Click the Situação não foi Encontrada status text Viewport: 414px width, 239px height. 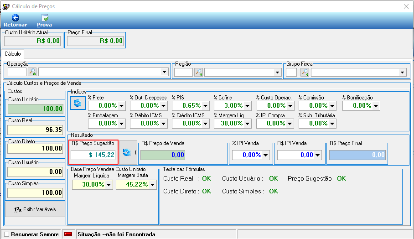(116, 234)
